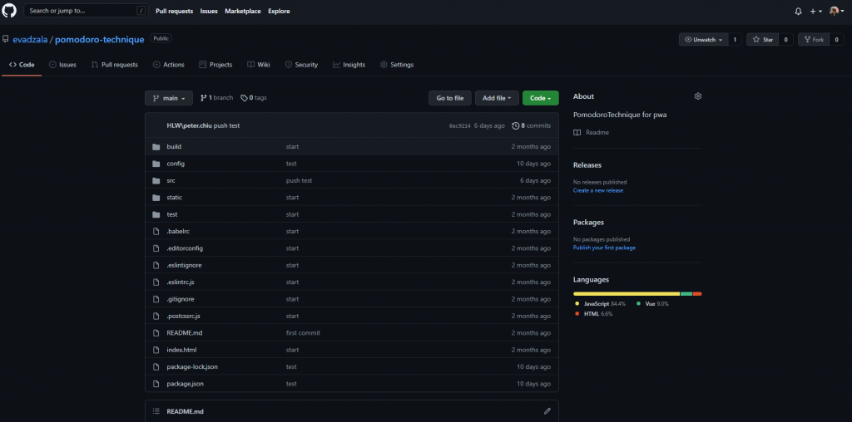Open the repository Settings tab
852x422 pixels.
tap(397, 65)
